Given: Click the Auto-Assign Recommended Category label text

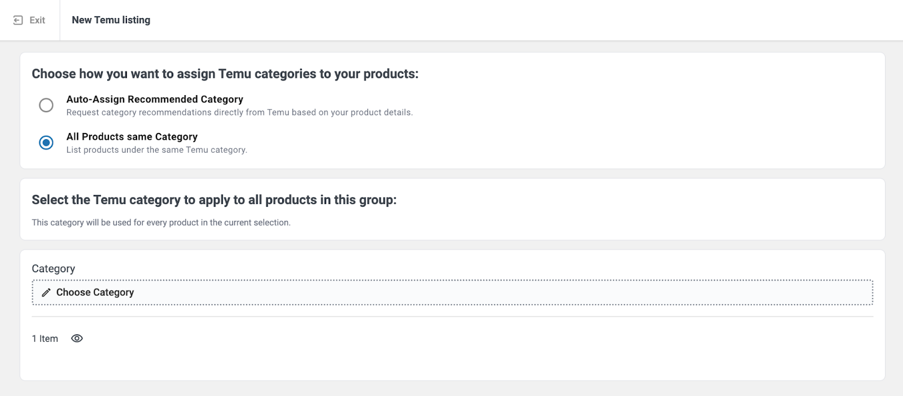Looking at the screenshot, I should (x=155, y=99).
